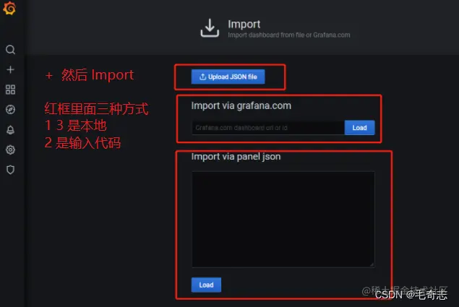Open the Alerting bell icon
This screenshot has width=459, height=307.
click(10, 129)
